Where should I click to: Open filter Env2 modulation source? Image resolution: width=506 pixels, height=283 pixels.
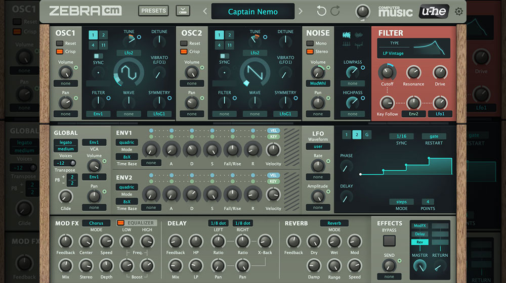413,114
